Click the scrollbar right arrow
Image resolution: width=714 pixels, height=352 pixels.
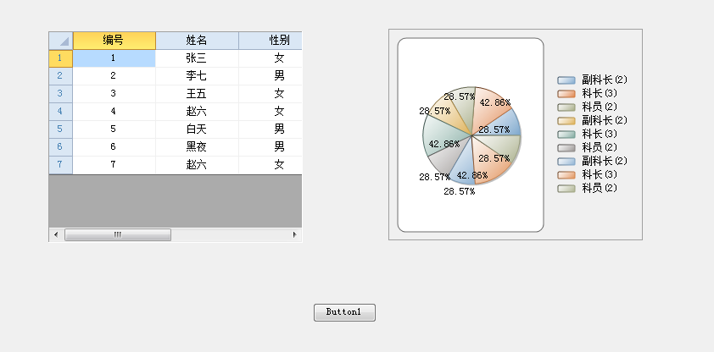294,235
